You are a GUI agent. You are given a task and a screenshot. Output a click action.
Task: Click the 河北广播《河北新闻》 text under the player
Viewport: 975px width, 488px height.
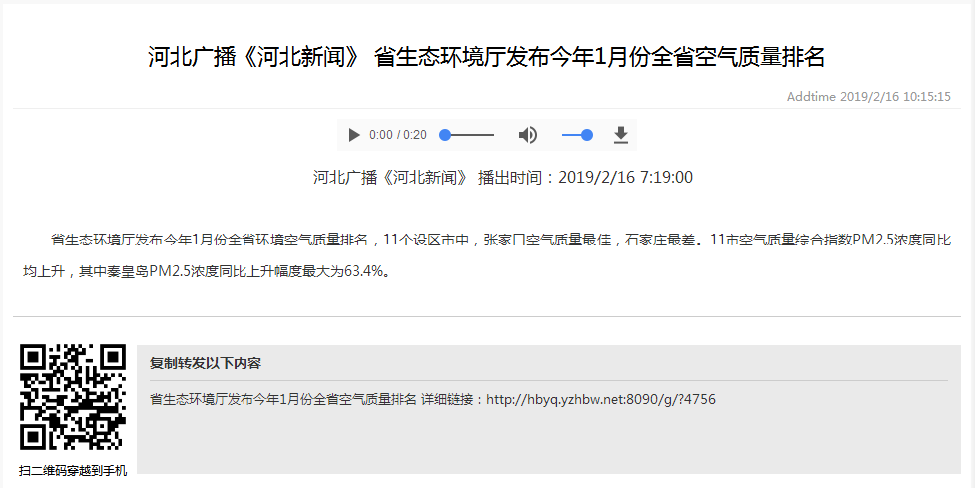pos(390,178)
